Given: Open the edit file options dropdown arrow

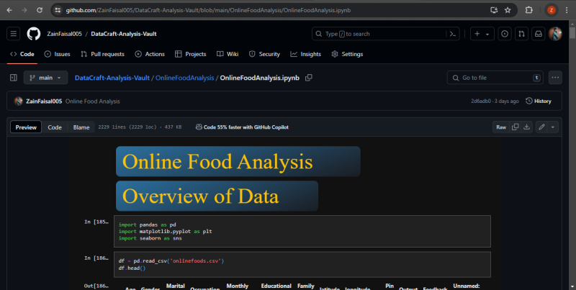Looking at the screenshot, I should pos(553,127).
